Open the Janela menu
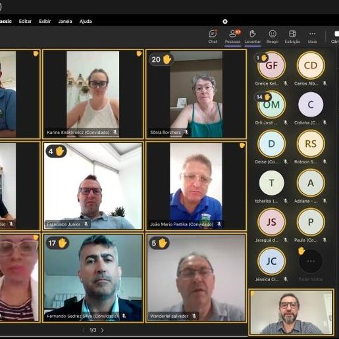The image size is (339, 339). pyautogui.click(x=65, y=21)
